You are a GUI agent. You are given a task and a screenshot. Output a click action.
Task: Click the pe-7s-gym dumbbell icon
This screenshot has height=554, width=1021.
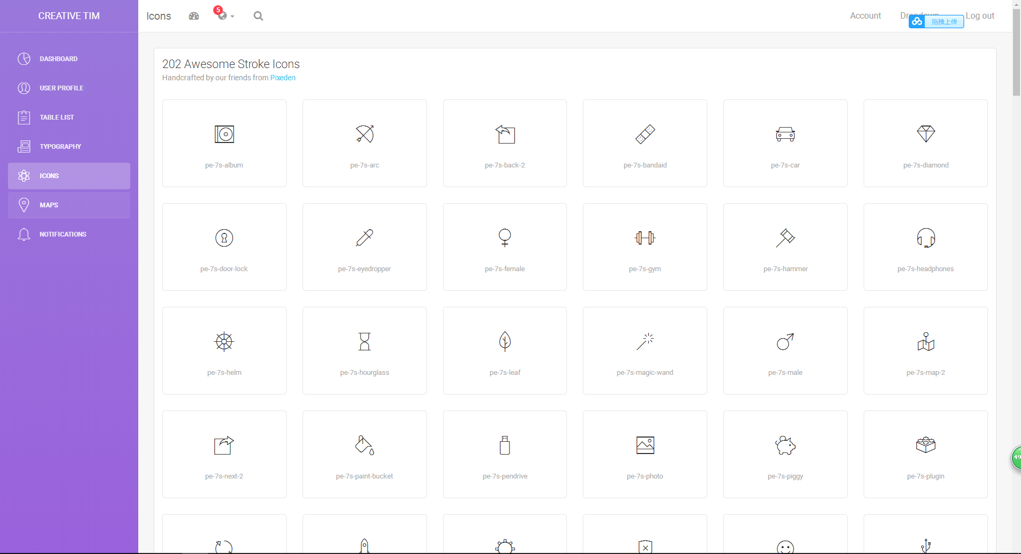(645, 238)
